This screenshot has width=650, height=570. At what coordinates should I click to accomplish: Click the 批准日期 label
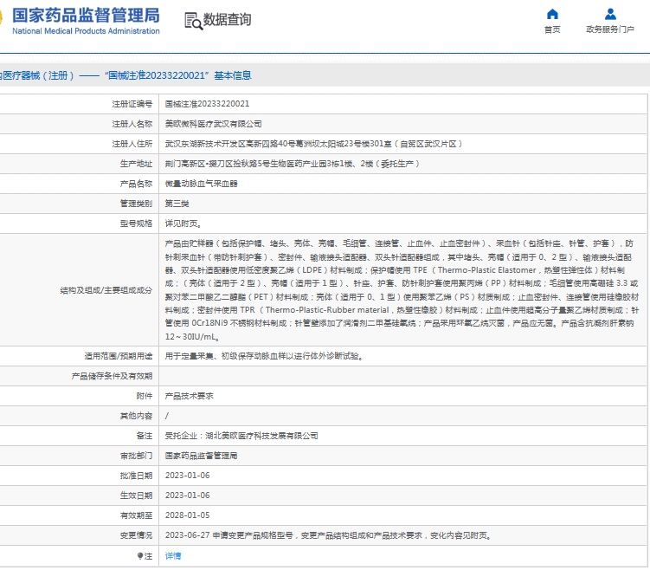click(137, 476)
